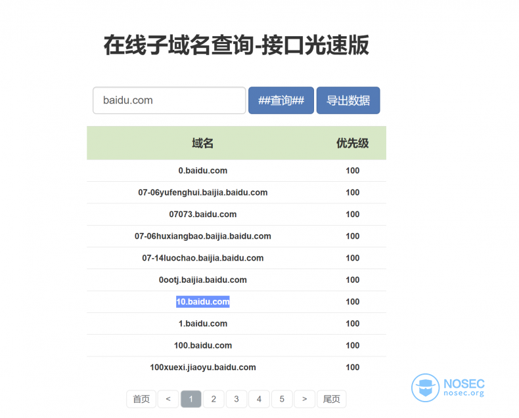The image size is (519, 418).
Task: Go to next page with > button
Action: point(305,399)
